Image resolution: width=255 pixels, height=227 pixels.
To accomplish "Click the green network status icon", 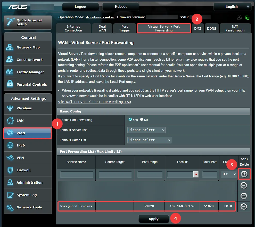I will coord(247,18).
